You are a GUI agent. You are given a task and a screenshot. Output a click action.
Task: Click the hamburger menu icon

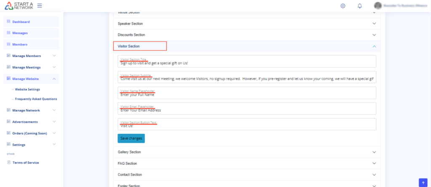pos(40,6)
